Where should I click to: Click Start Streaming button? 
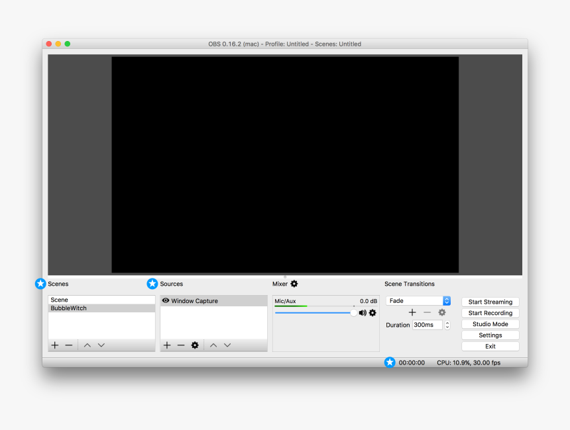click(490, 302)
